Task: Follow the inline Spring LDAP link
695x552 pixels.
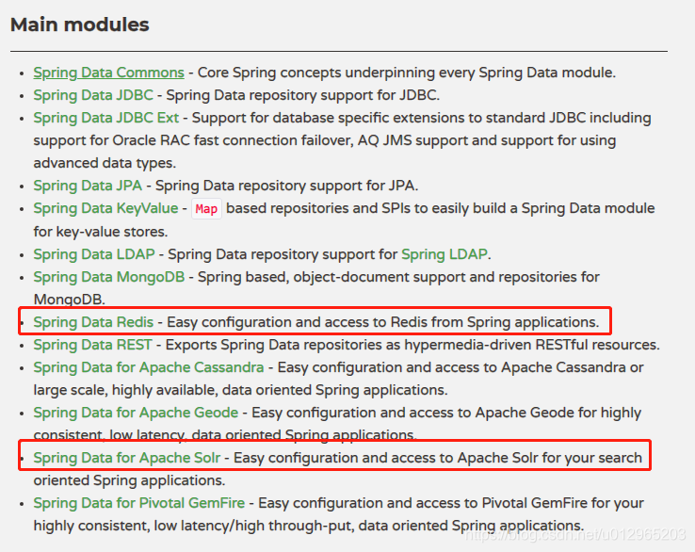Action: click(x=444, y=254)
